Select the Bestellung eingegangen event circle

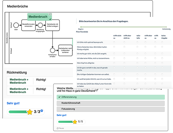click(x=40, y=25)
